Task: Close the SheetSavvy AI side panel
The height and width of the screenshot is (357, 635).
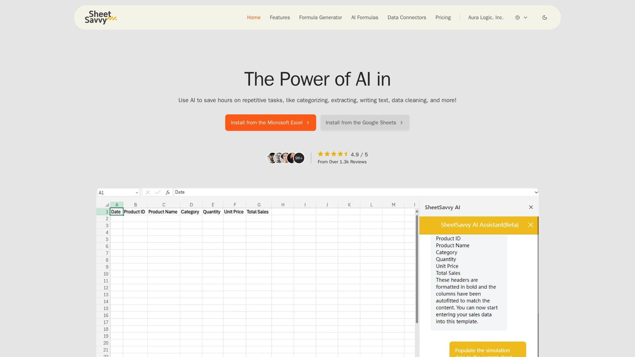Action: point(531,207)
